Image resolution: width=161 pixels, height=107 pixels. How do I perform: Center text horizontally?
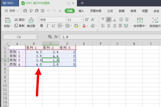click(x=109, y=25)
